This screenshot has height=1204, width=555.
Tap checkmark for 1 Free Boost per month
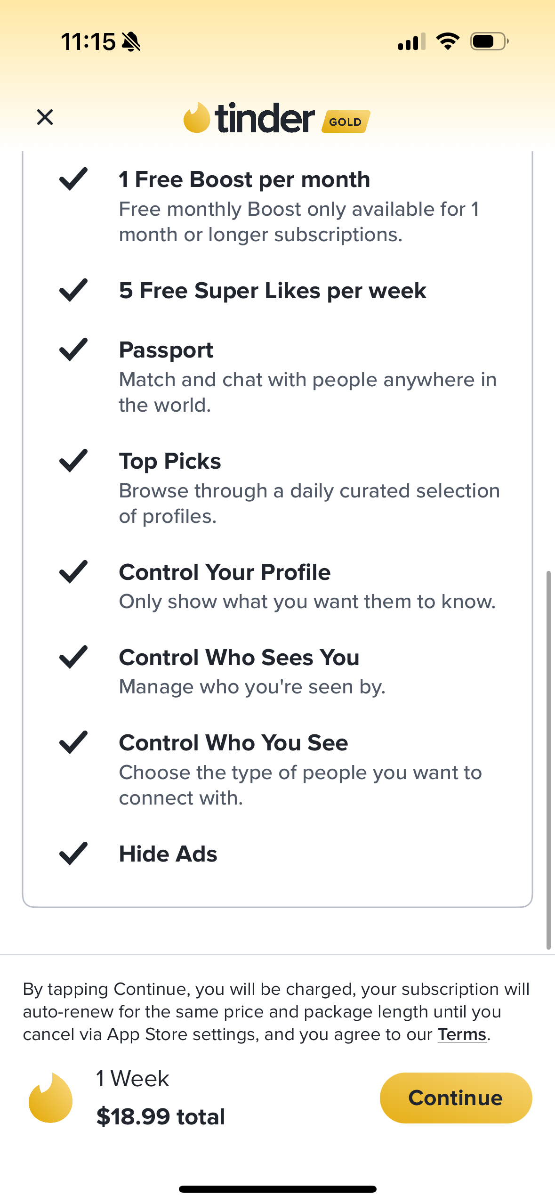point(73,179)
